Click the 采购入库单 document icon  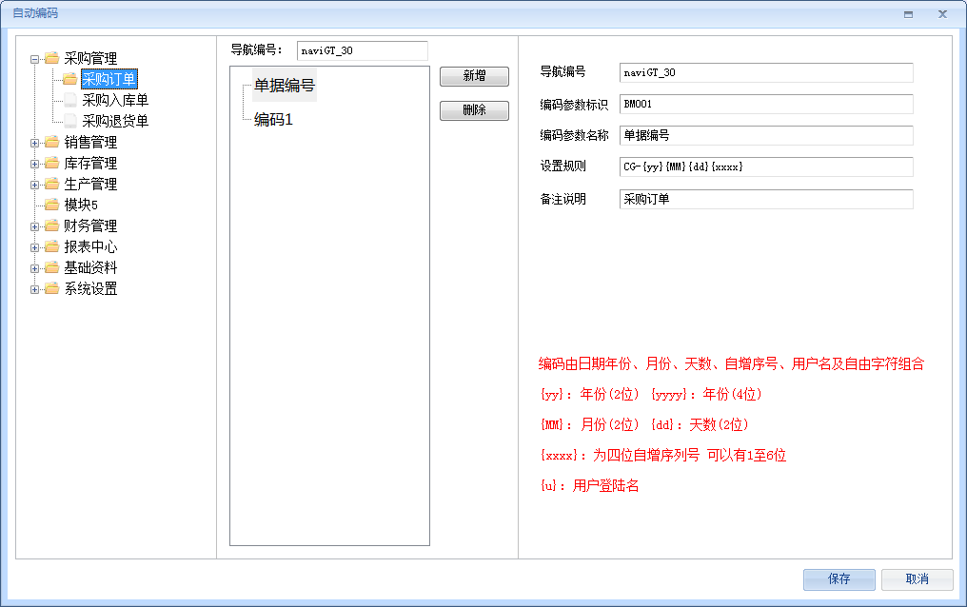pos(69,100)
